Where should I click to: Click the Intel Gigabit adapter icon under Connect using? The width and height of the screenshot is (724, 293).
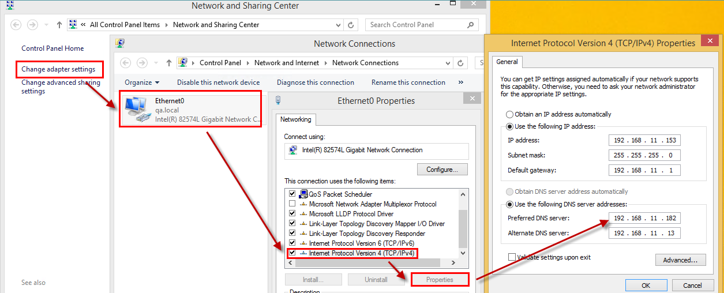(293, 151)
